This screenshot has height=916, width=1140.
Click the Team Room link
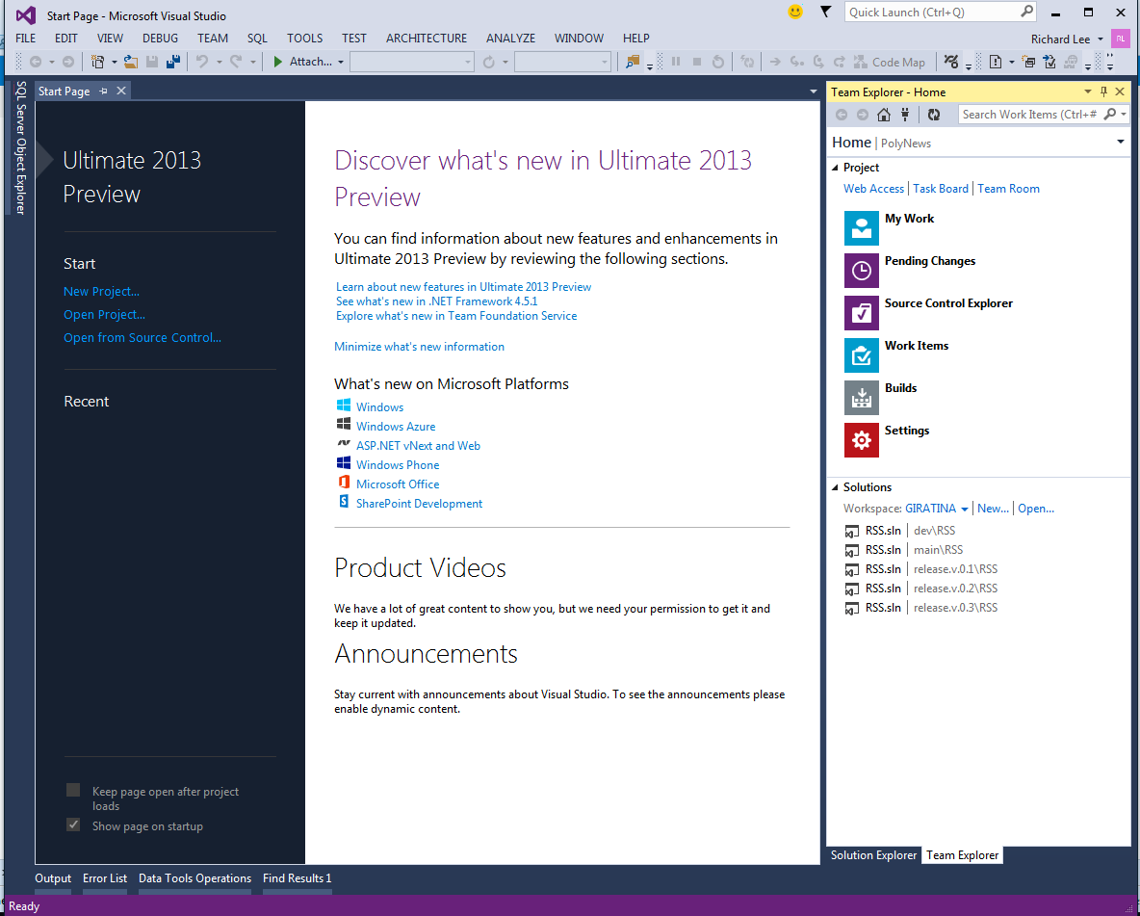point(1008,189)
